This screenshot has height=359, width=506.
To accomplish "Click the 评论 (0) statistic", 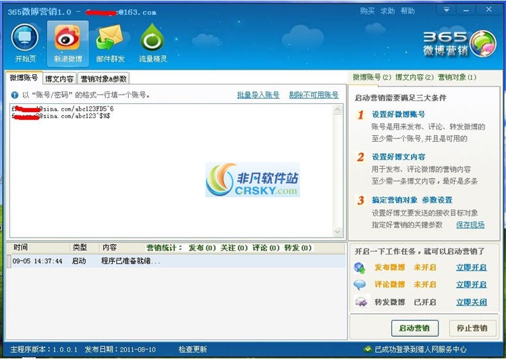I will pyautogui.click(x=266, y=248).
